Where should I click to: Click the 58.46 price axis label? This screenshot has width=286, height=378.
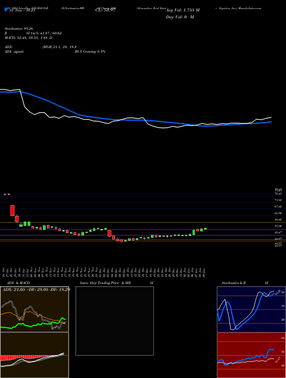[x=279, y=219]
